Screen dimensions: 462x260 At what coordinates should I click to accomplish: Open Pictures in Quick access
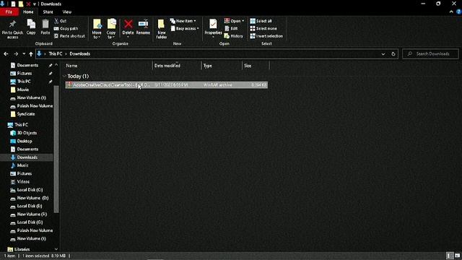tap(25, 74)
